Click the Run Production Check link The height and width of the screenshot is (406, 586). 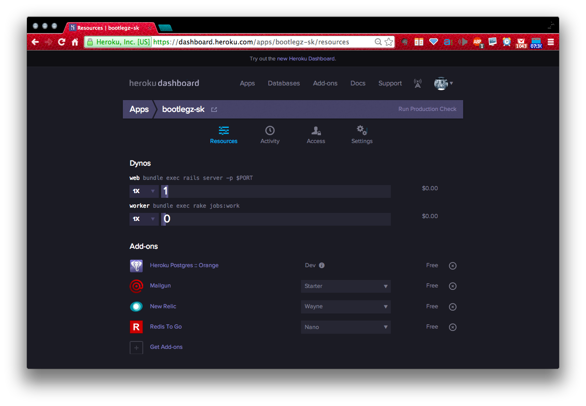coord(427,109)
